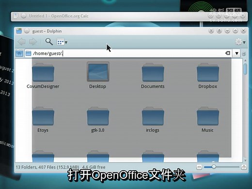Viewport: 252px width, 189px height.
Task: Go forward with Dolphin's forward arrow
Action: [33, 42]
